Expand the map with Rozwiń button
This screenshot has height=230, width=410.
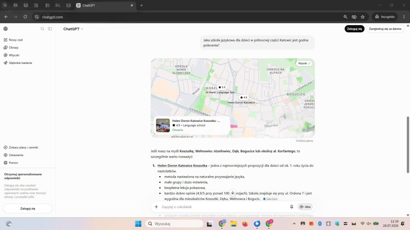coord(304,63)
